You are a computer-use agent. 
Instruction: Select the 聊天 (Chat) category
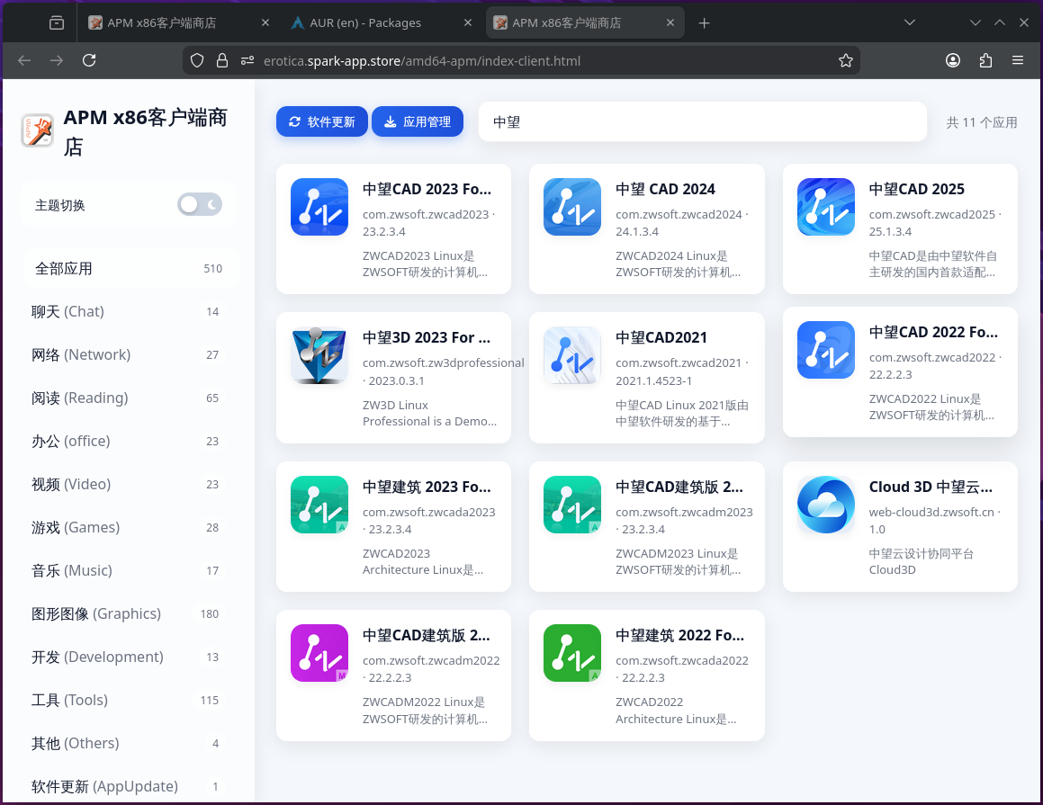coord(130,312)
